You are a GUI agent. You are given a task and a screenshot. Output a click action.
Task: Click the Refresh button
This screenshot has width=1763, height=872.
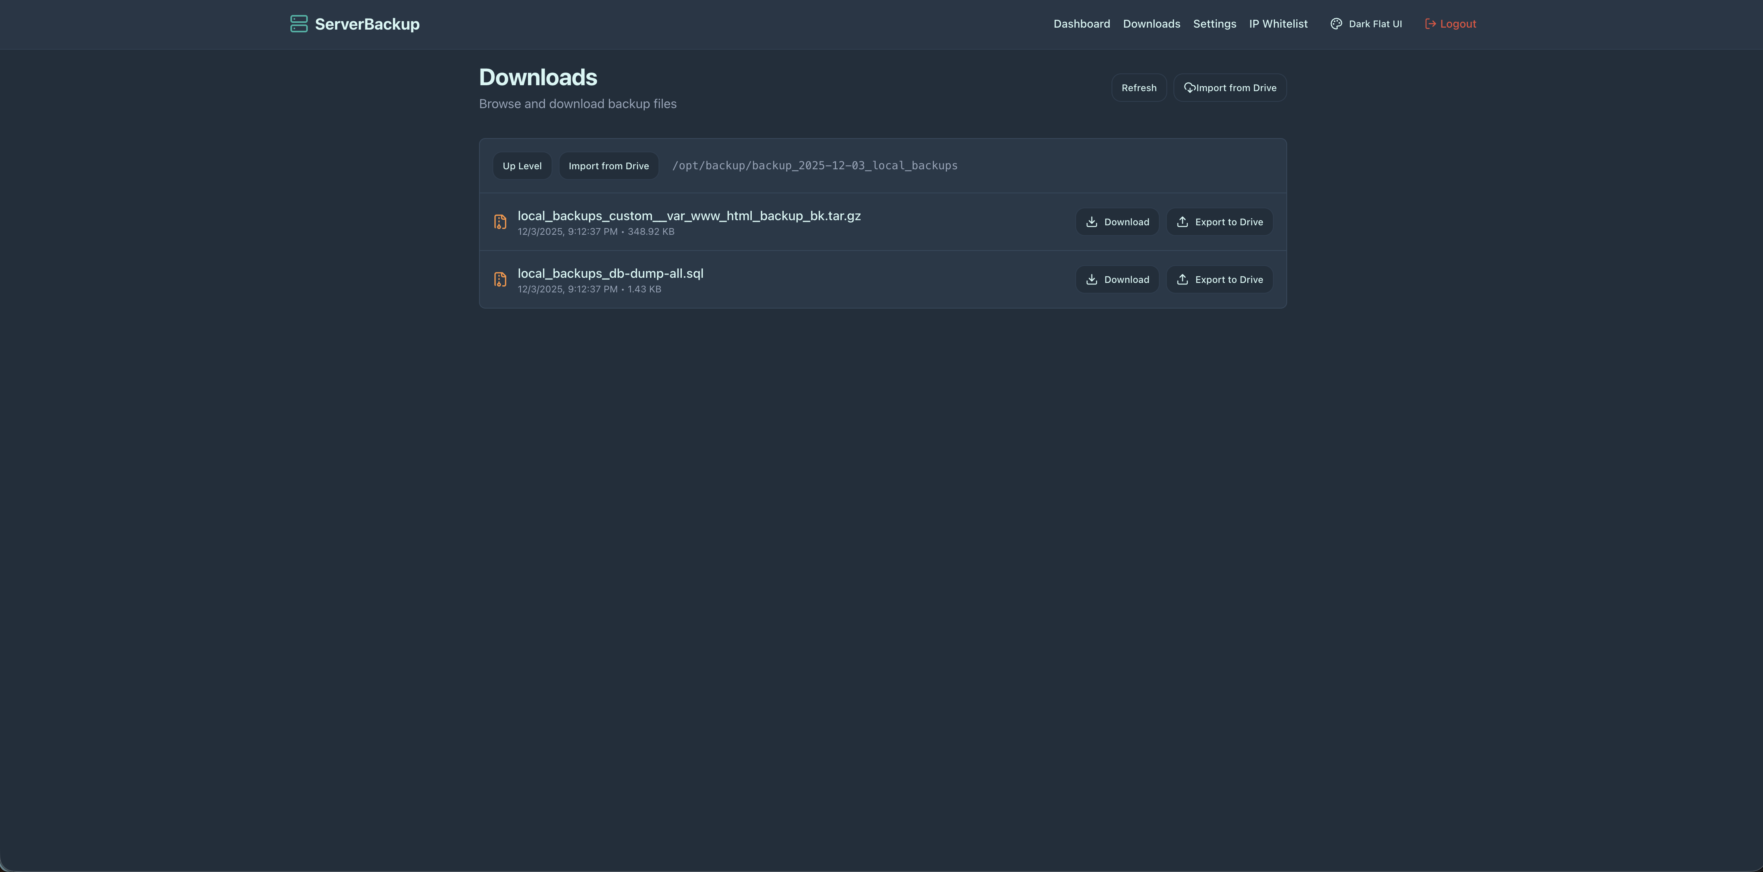[1139, 88]
